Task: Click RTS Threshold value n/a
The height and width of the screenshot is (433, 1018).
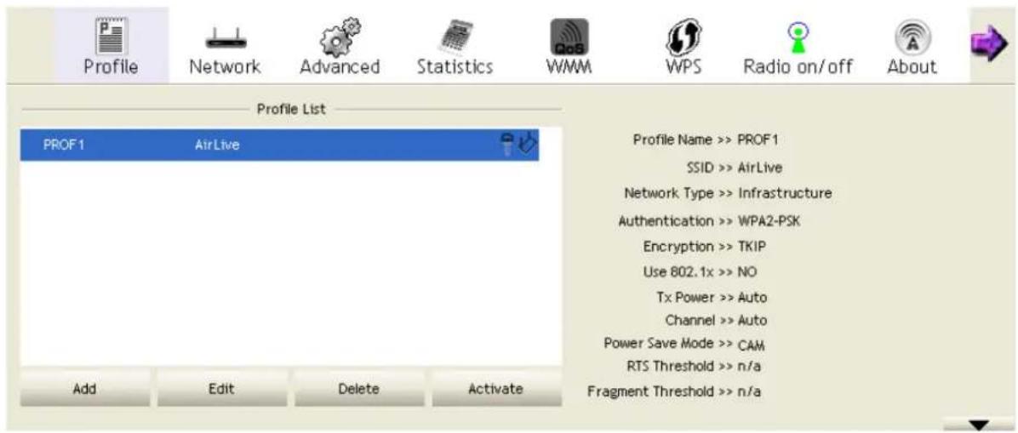Action: pos(749,367)
